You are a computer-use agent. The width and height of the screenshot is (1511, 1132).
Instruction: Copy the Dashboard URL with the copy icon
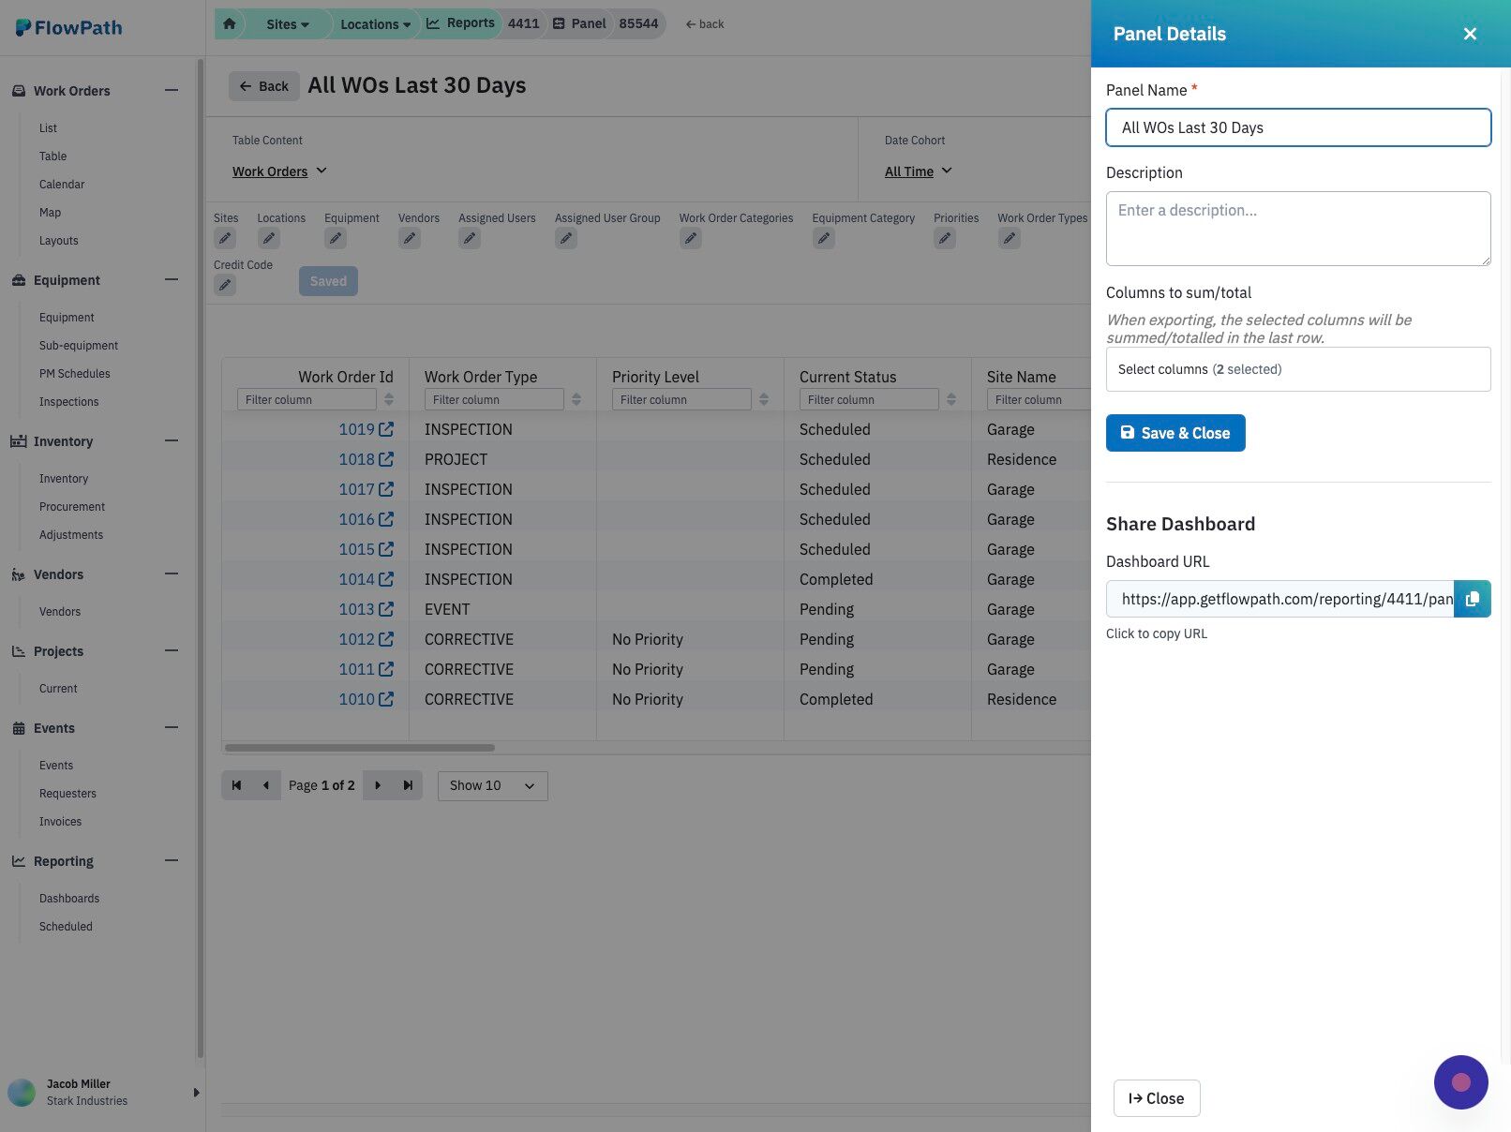coord(1472,599)
